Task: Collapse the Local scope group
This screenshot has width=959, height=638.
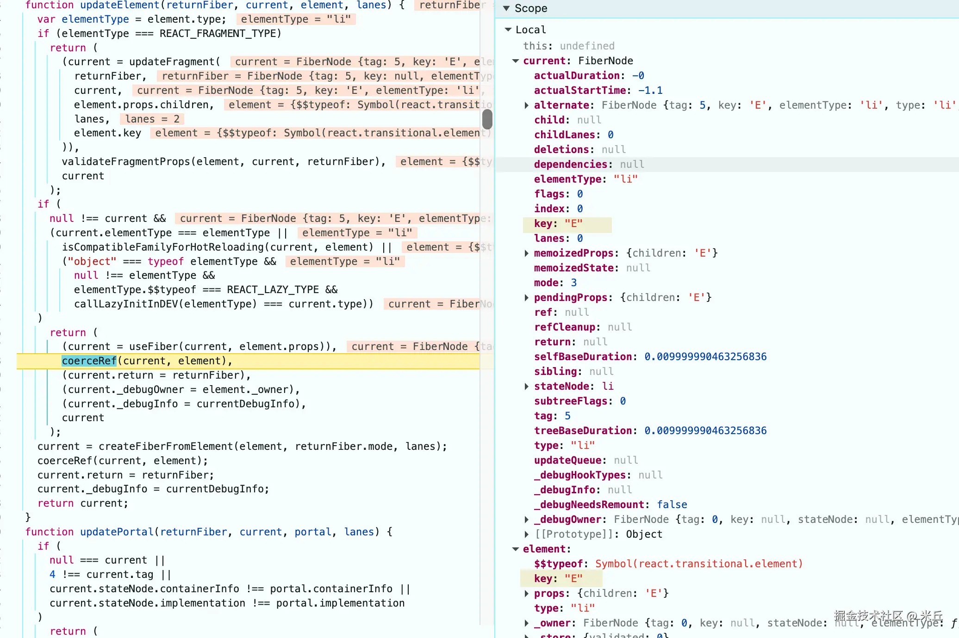Action: tap(508, 30)
